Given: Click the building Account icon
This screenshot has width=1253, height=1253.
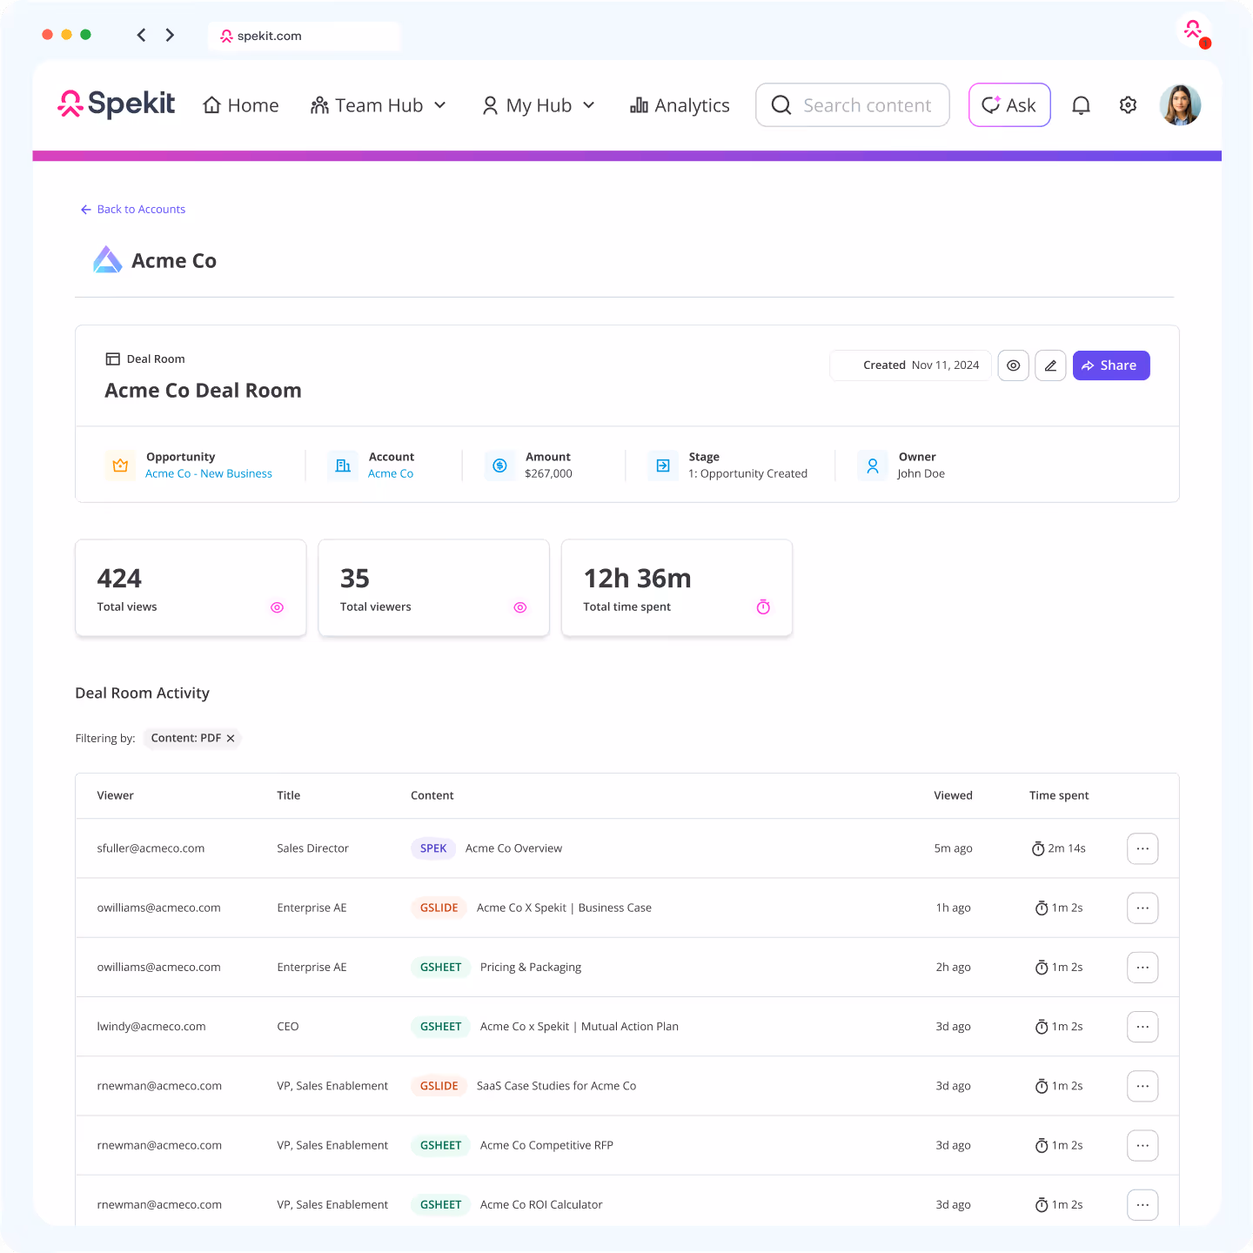Looking at the screenshot, I should click(x=343, y=466).
